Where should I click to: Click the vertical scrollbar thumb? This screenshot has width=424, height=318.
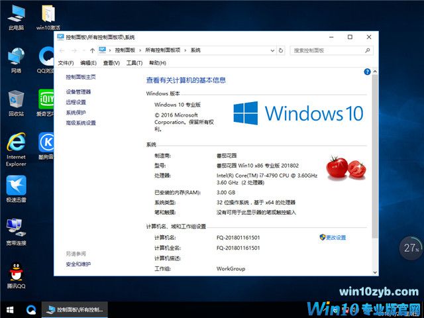[x=375, y=156]
